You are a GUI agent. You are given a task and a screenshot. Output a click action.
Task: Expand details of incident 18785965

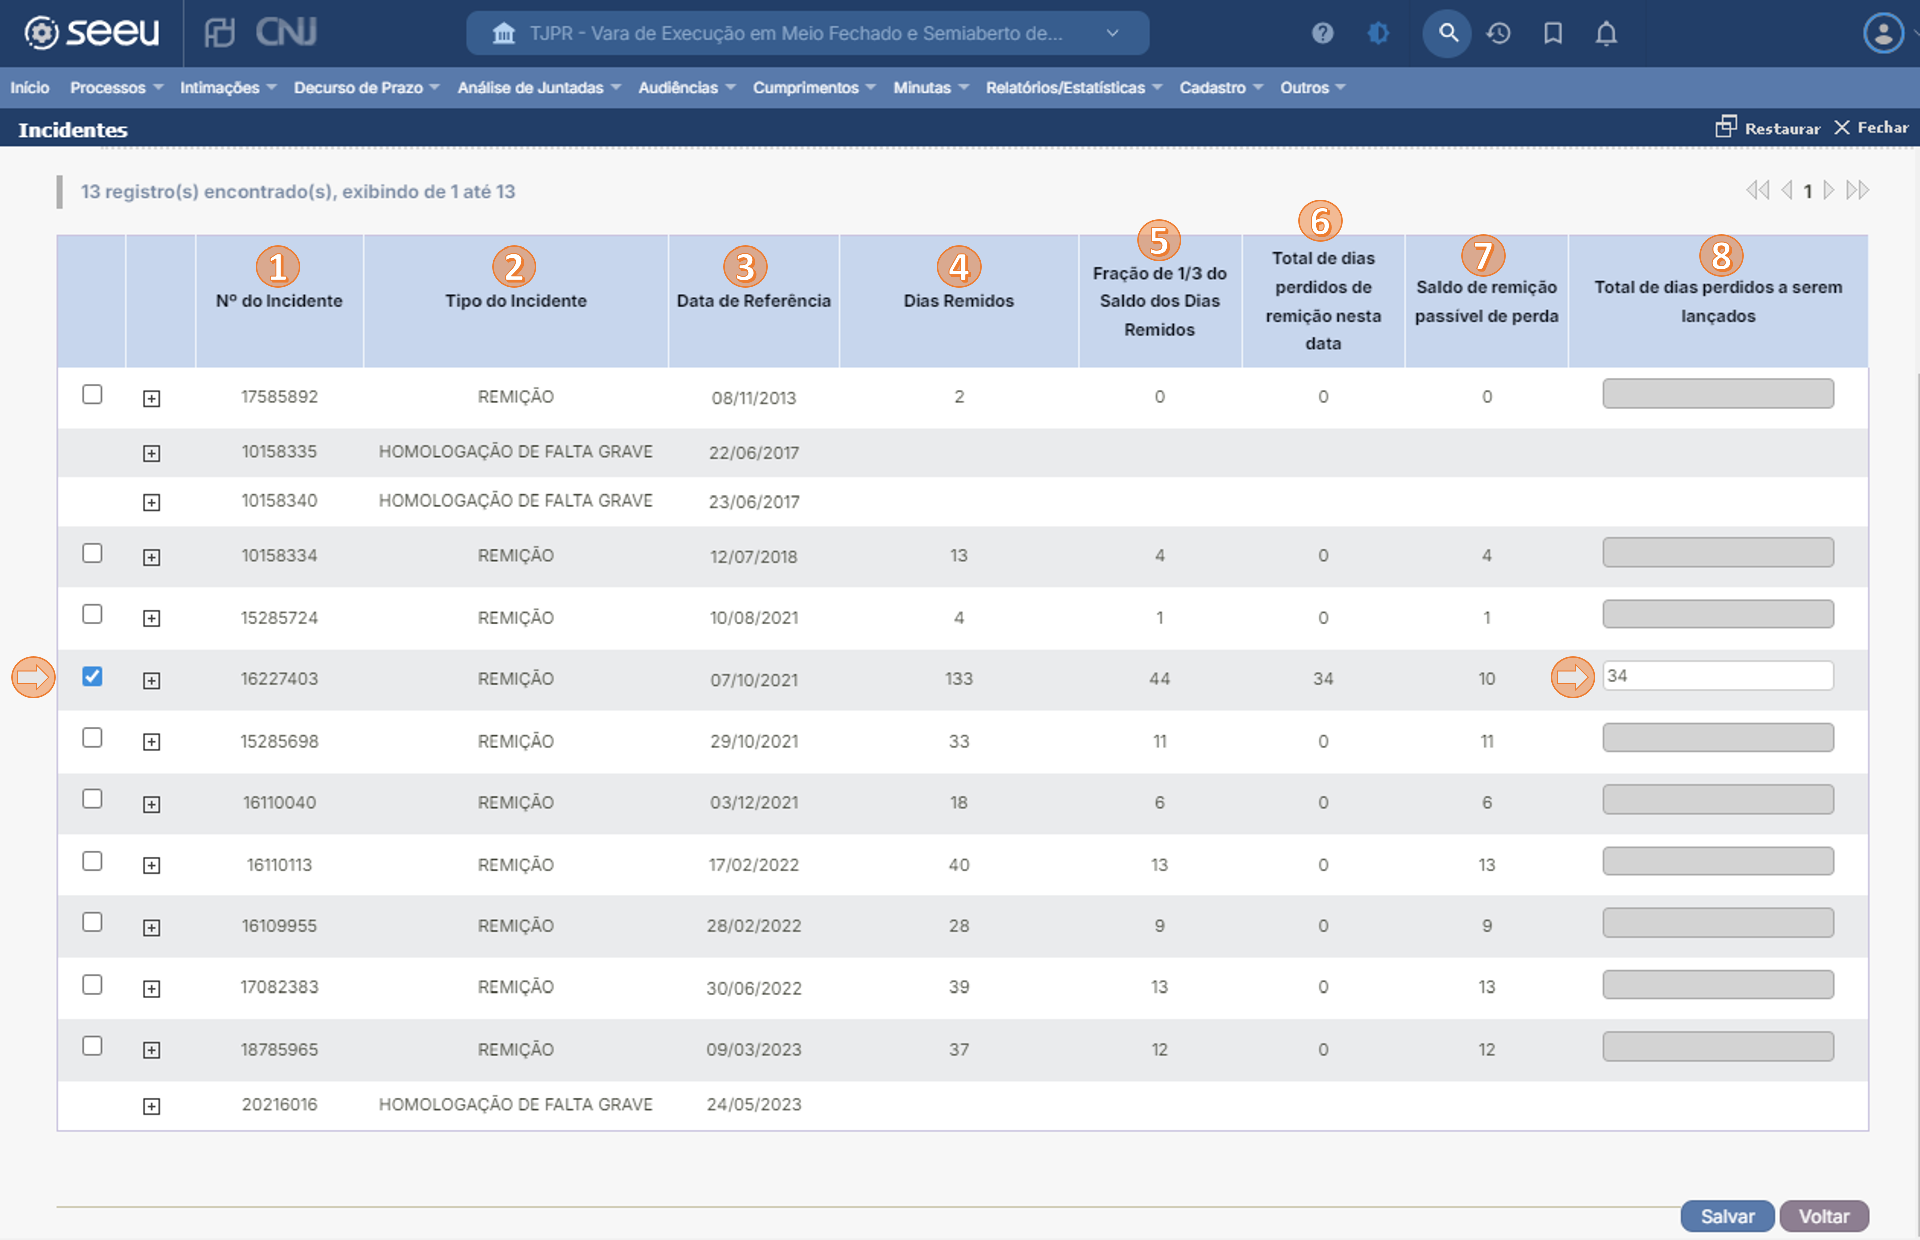point(151,1050)
